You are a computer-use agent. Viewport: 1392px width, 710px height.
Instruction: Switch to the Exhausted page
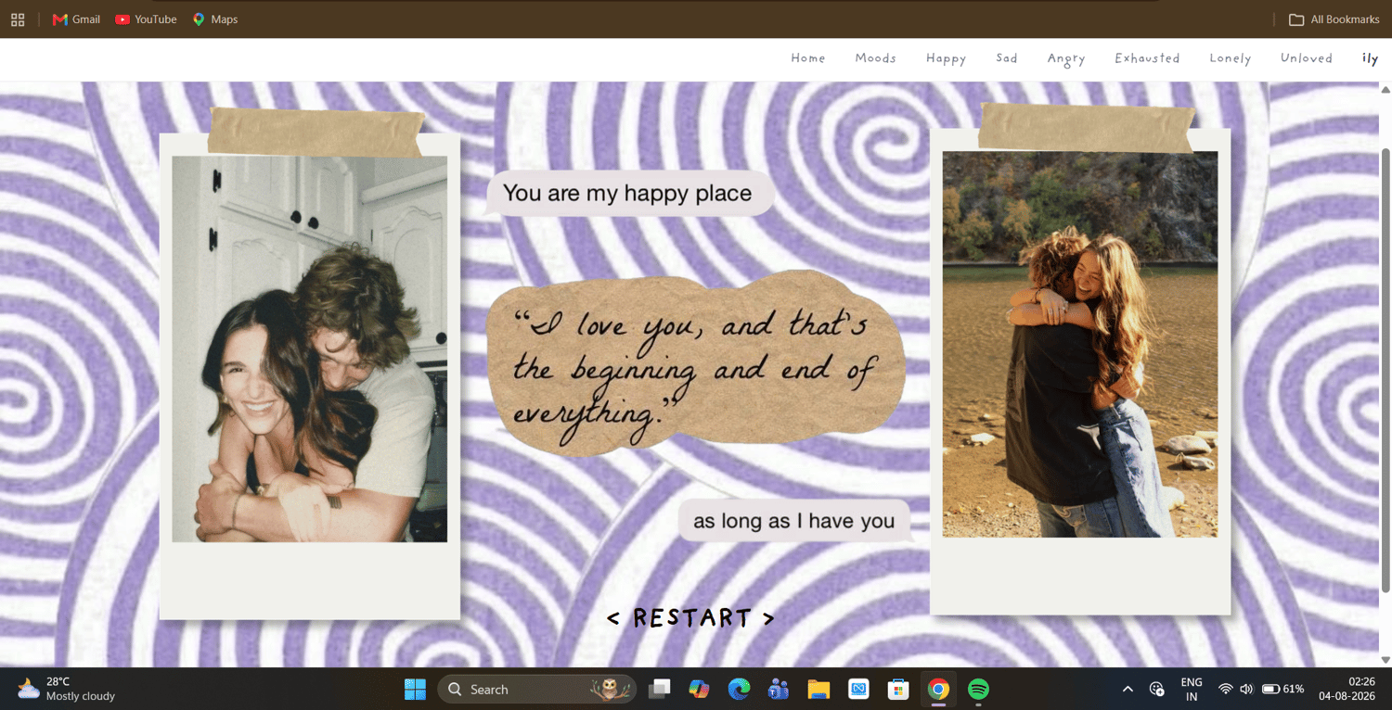coord(1147,58)
